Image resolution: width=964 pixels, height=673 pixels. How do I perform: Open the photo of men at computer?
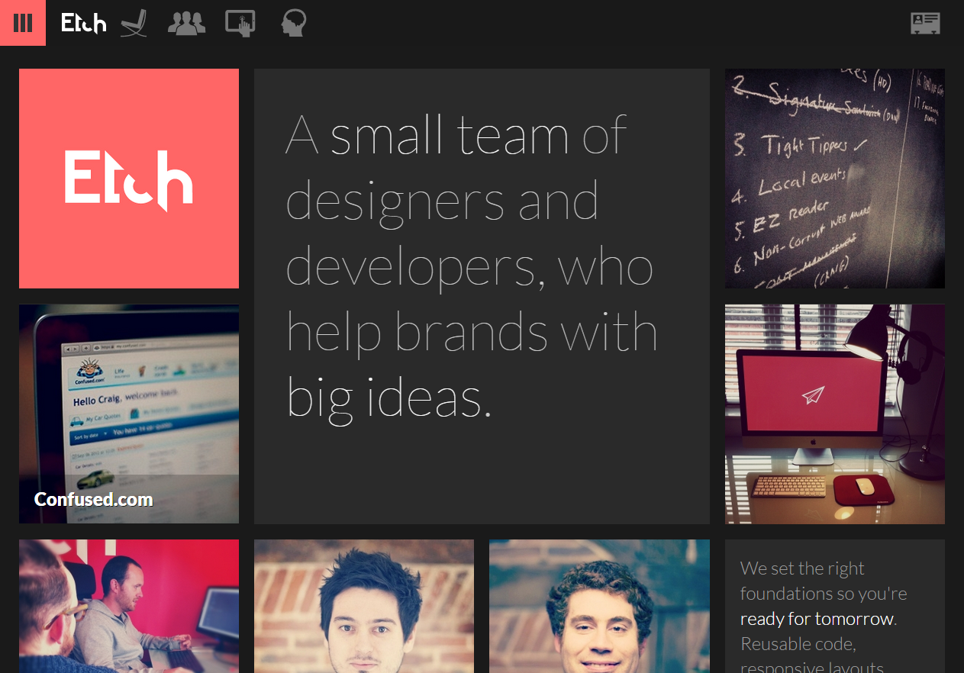click(x=129, y=606)
